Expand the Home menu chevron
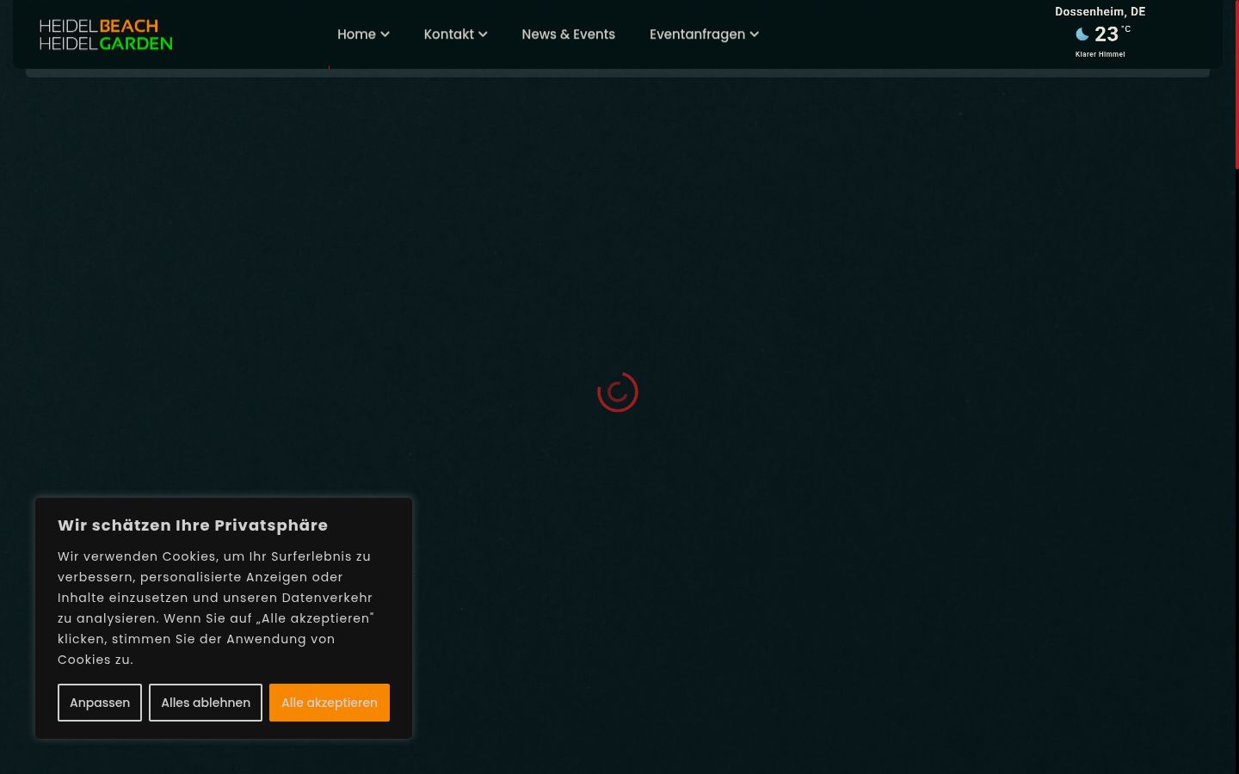Viewport: 1239px width, 774px height. (x=385, y=34)
